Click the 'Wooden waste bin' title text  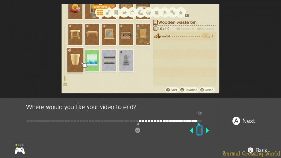[177, 22]
